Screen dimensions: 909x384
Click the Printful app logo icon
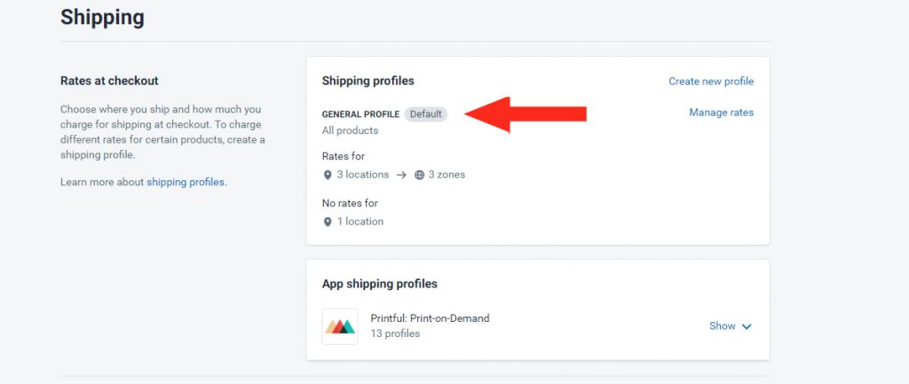coord(340,326)
